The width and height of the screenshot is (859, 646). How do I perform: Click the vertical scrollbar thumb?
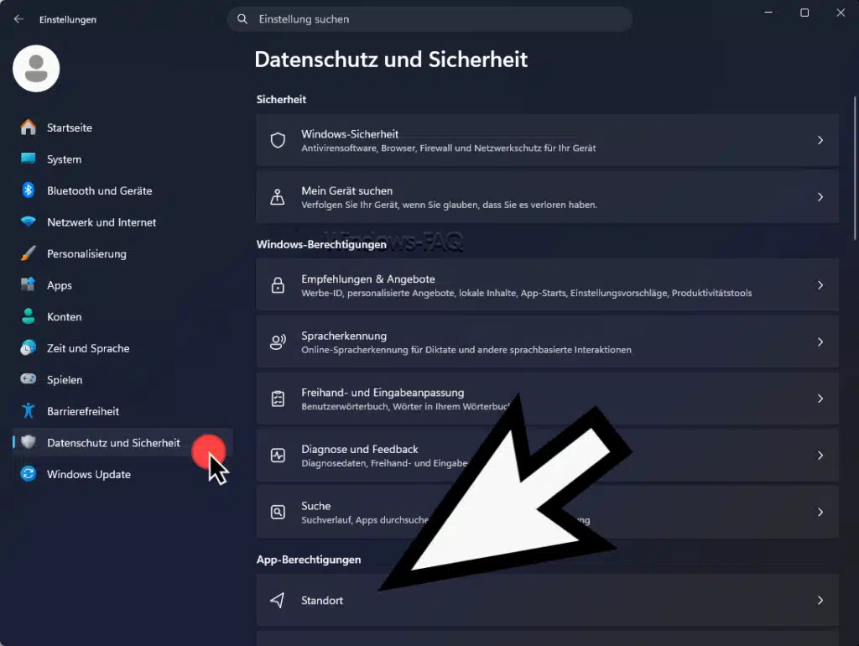pos(855,169)
